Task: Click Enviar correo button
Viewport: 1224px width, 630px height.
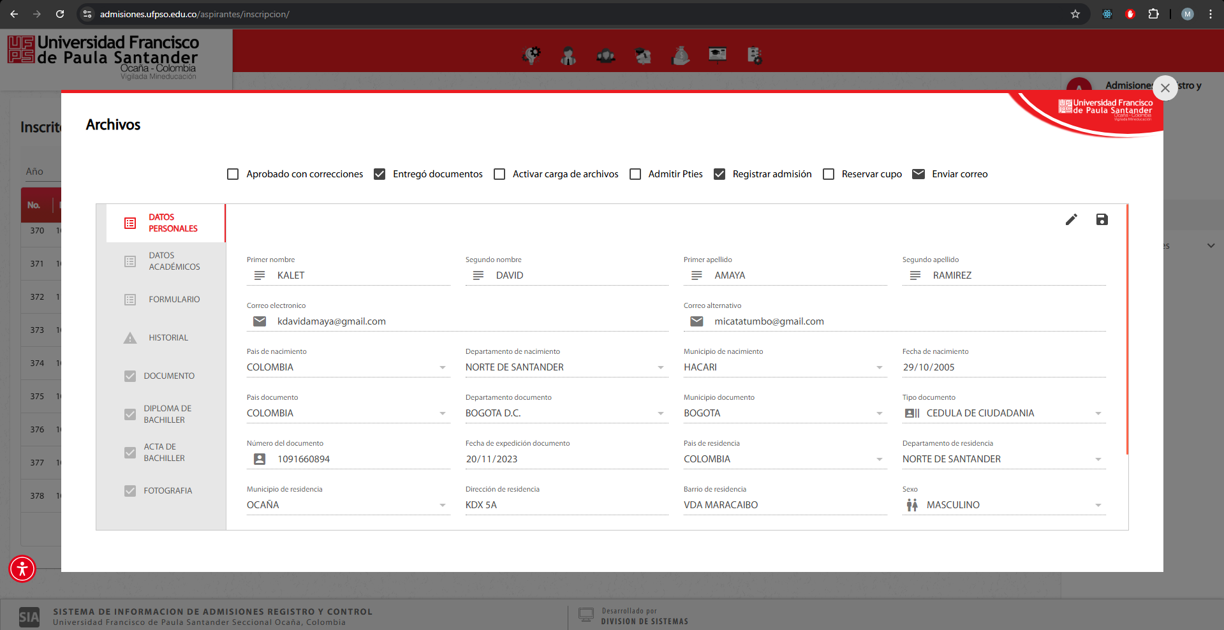Action: tap(950, 174)
